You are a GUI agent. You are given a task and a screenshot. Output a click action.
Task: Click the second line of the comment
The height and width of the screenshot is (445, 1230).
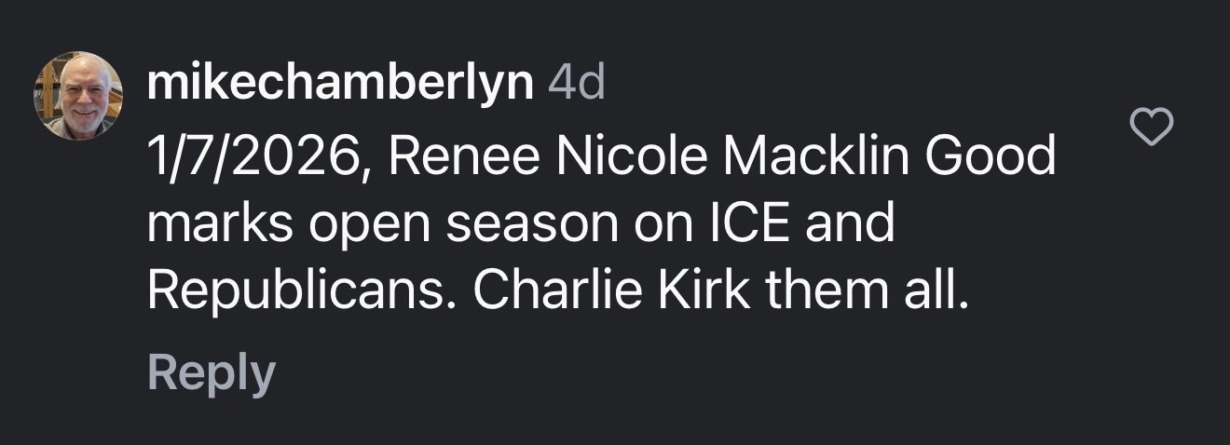coord(520,224)
